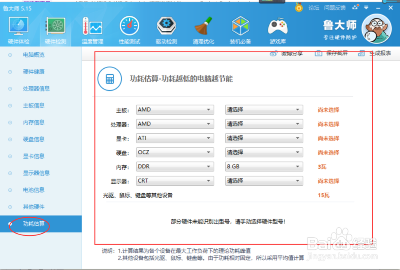This screenshot has width=400, height=270.
Task: Open the 驱动检测 driver detection icon
Action: (166, 26)
